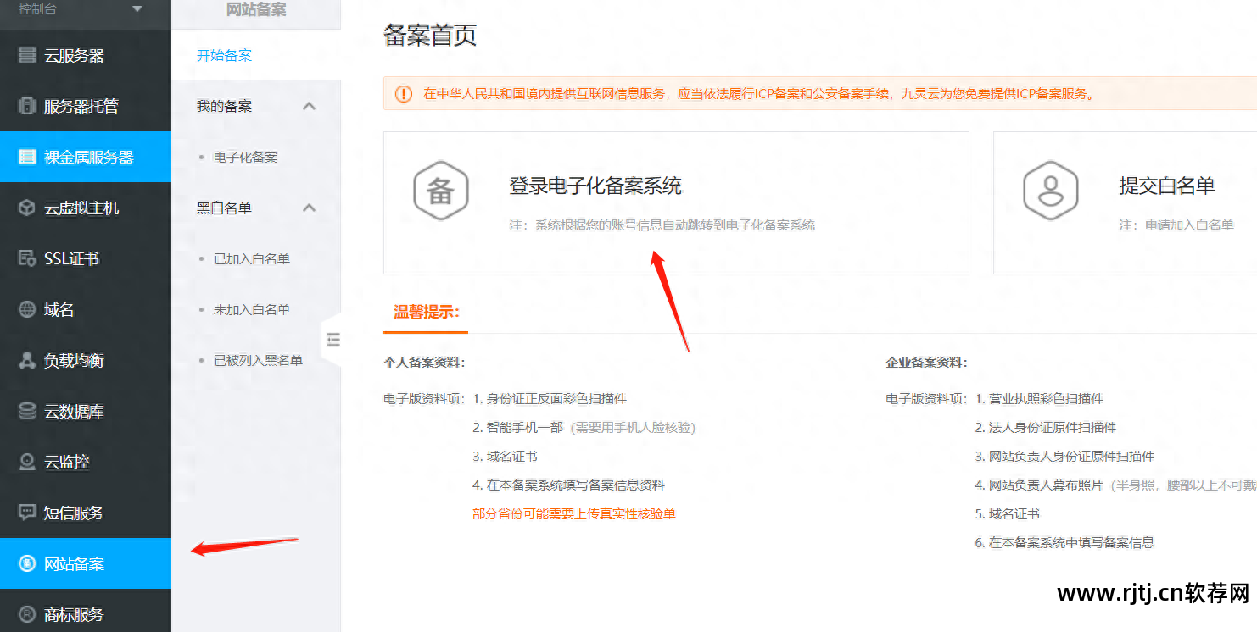
Task: Click the 提交白名单 user hexagon icon
Action: click(x=1050, y=191)
